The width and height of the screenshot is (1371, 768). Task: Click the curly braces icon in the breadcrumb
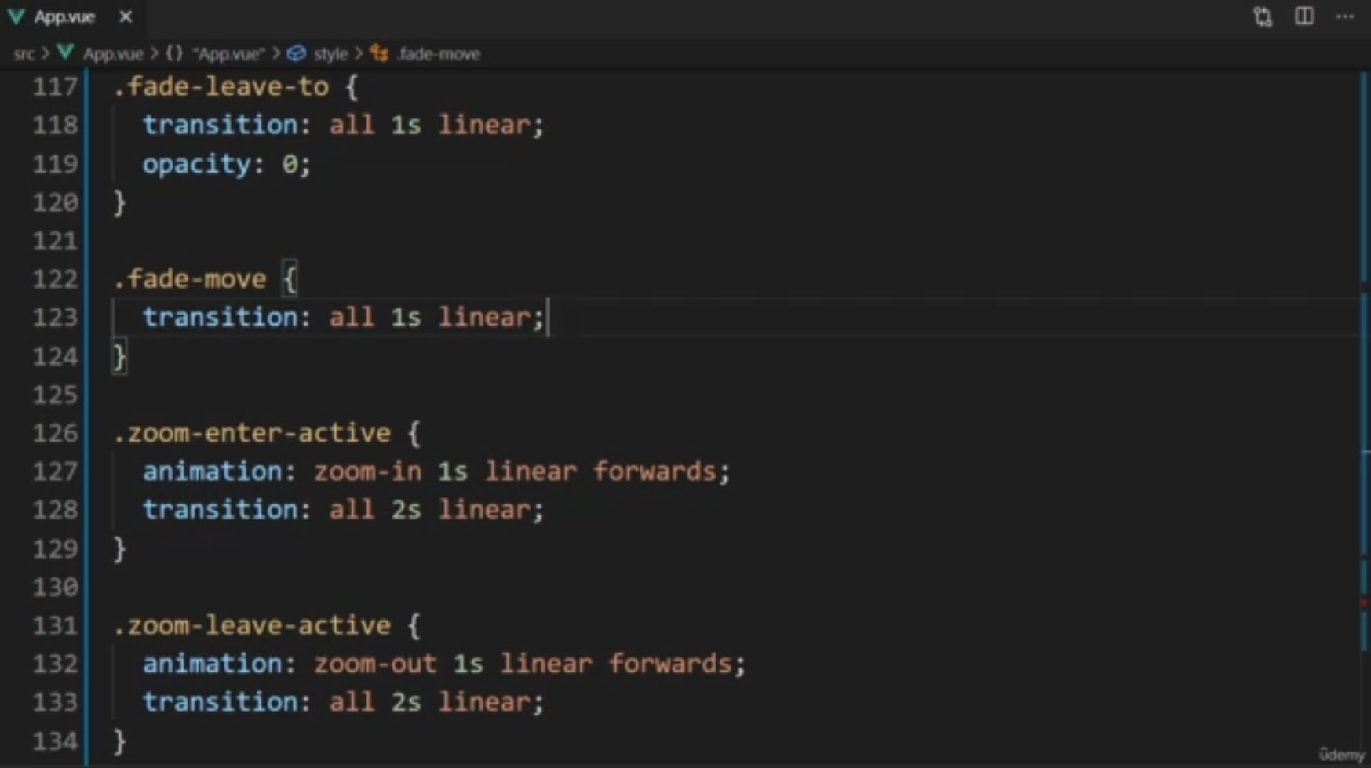174,53
